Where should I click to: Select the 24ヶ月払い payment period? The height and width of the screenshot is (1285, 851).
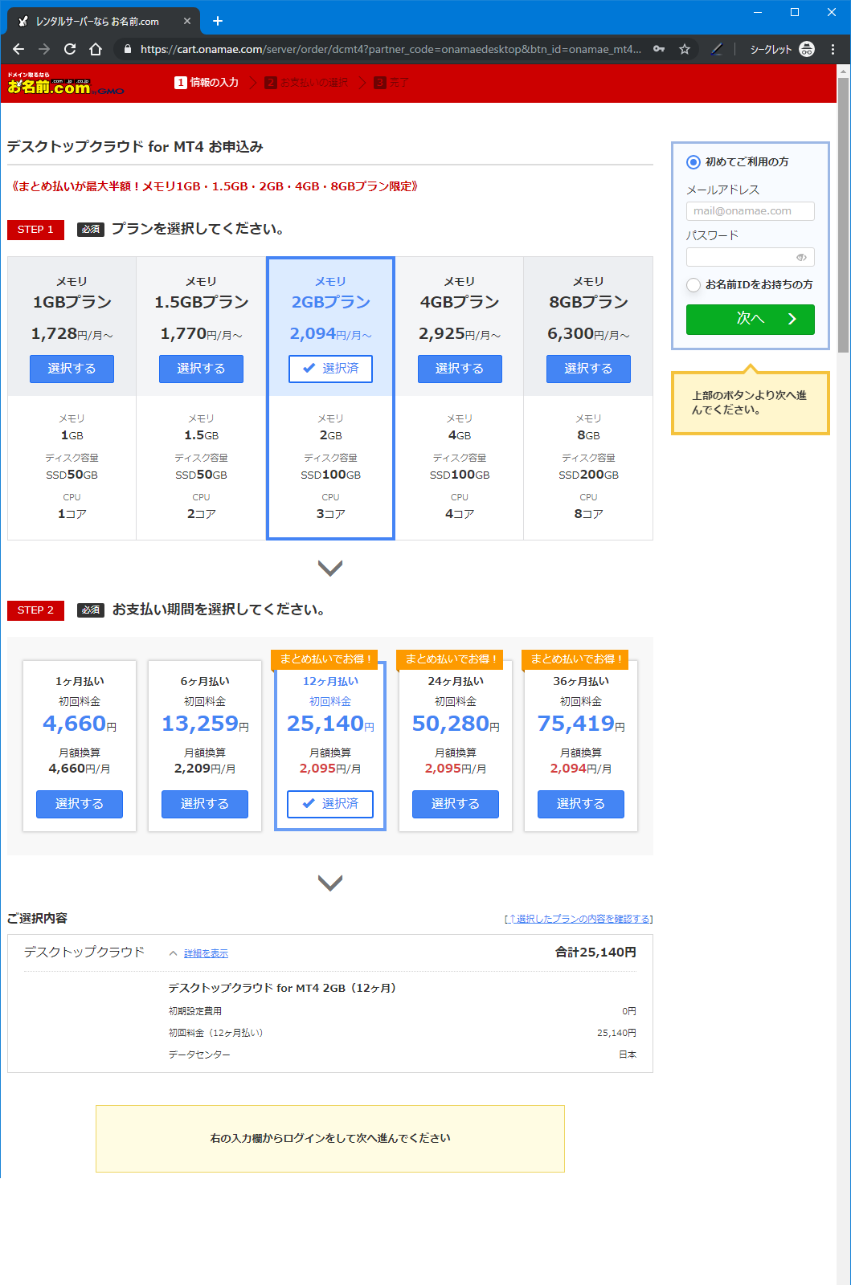(456, 804)
